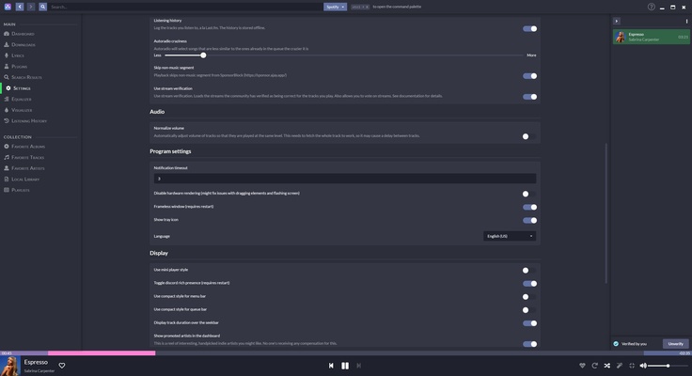Go back with the left arrow button
Image resolution: width=692 pixels, height=376 pixels.
20,7
